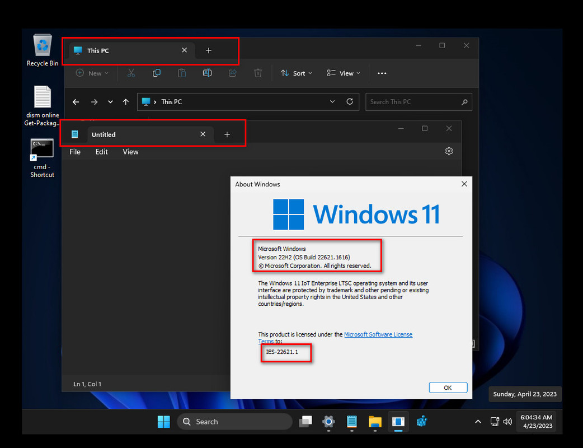Close the This PC tab
Viewport: 583px width, 448px height.
tap(185, 50)
